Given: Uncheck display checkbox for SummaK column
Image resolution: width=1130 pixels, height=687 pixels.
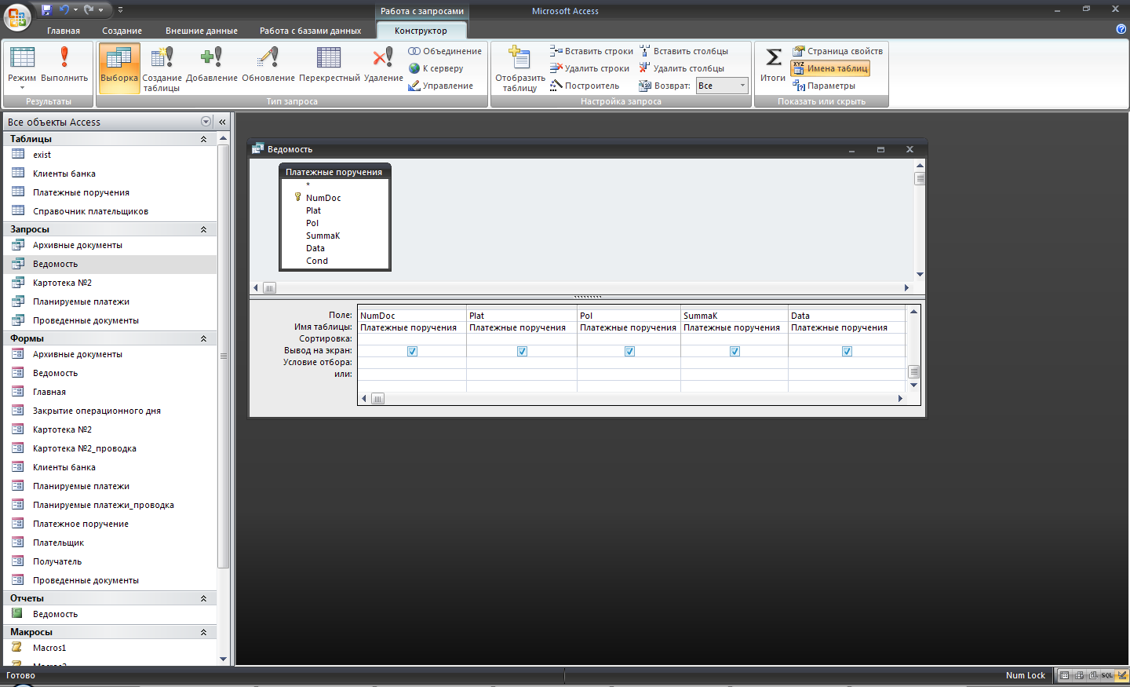Looking at the screenshot, I should [x=734, y=351].
